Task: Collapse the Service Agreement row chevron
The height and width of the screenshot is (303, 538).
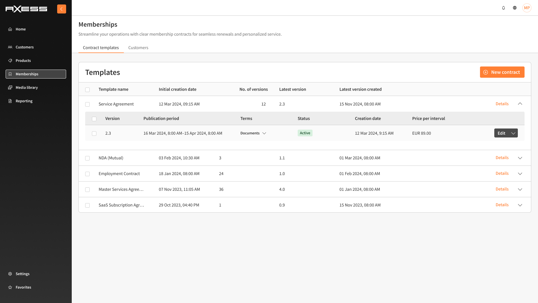Action: pyautogui.click(x=520, y=104)
